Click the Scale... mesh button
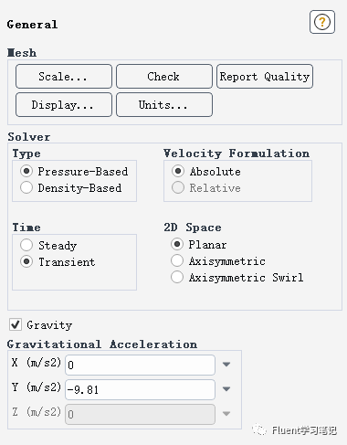 (64, 77)
